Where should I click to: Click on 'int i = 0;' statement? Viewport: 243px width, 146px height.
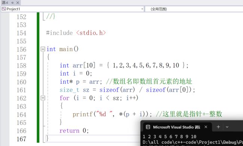tap(76, 73)
